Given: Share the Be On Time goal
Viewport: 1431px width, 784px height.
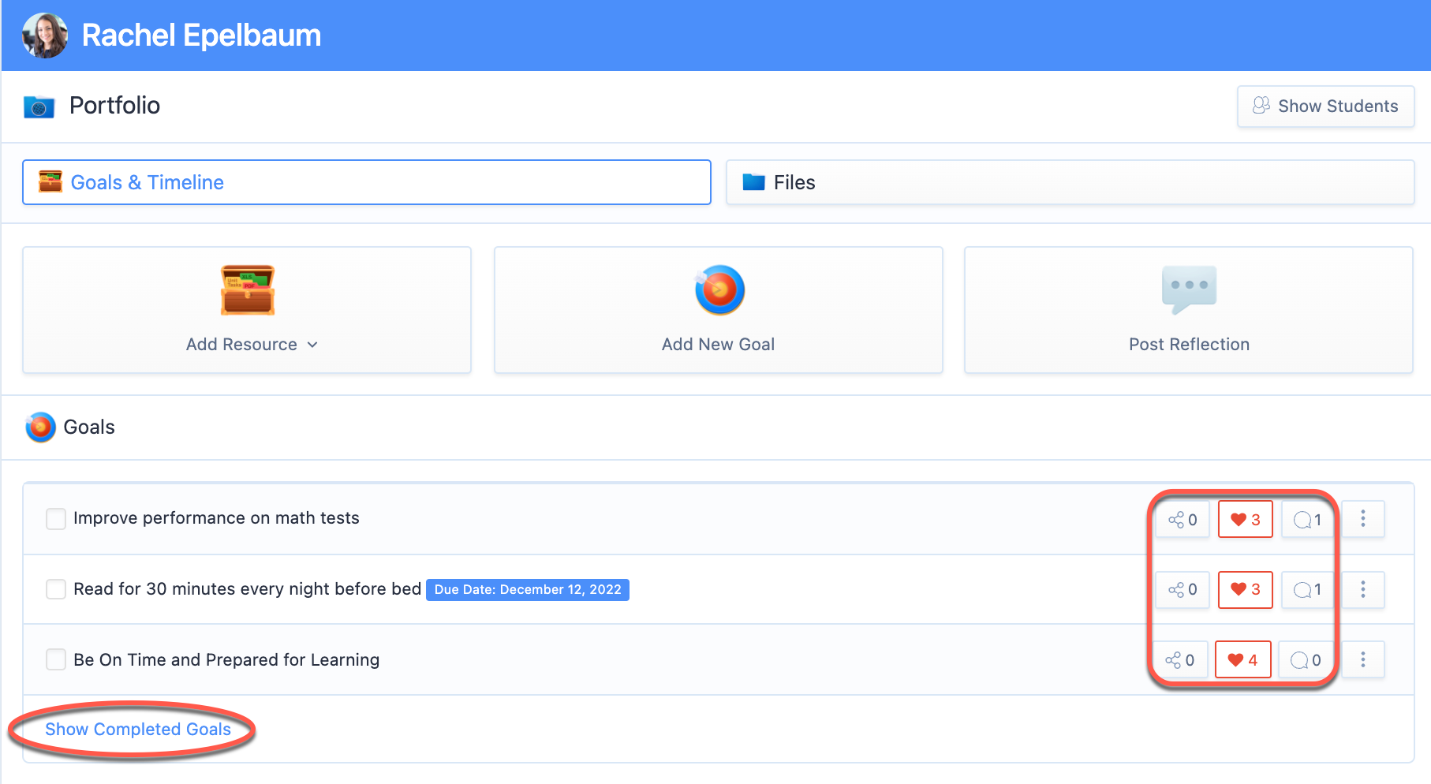Looking at the screenshot, I should 1180,660.
